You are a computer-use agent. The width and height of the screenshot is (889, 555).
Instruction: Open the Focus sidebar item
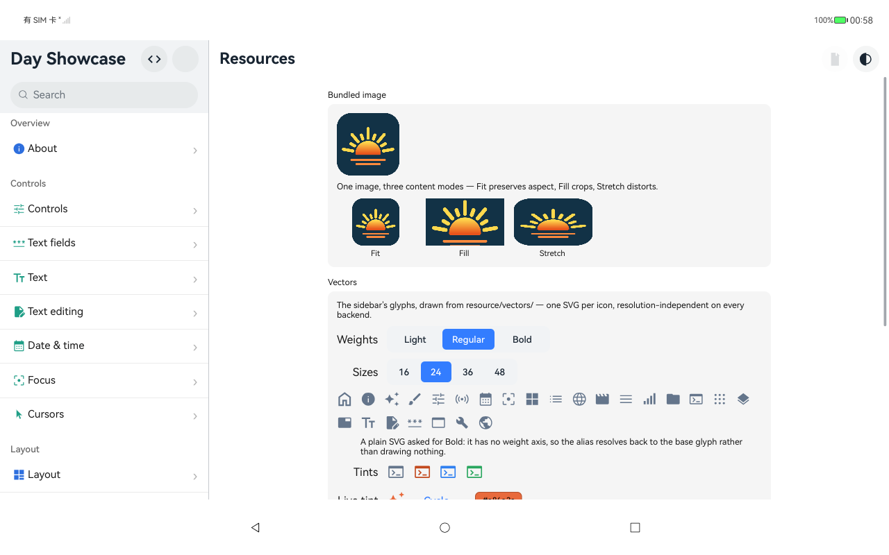[x=104, y=381]
